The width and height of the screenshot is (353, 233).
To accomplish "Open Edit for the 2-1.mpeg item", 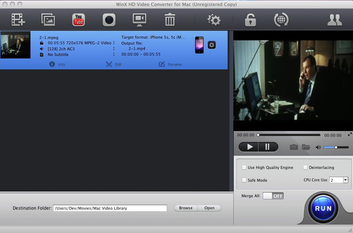I will 114,64.
